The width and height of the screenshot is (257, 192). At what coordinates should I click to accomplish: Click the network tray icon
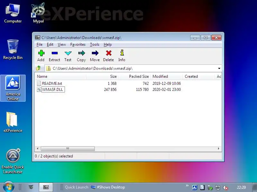pos(218,188)
